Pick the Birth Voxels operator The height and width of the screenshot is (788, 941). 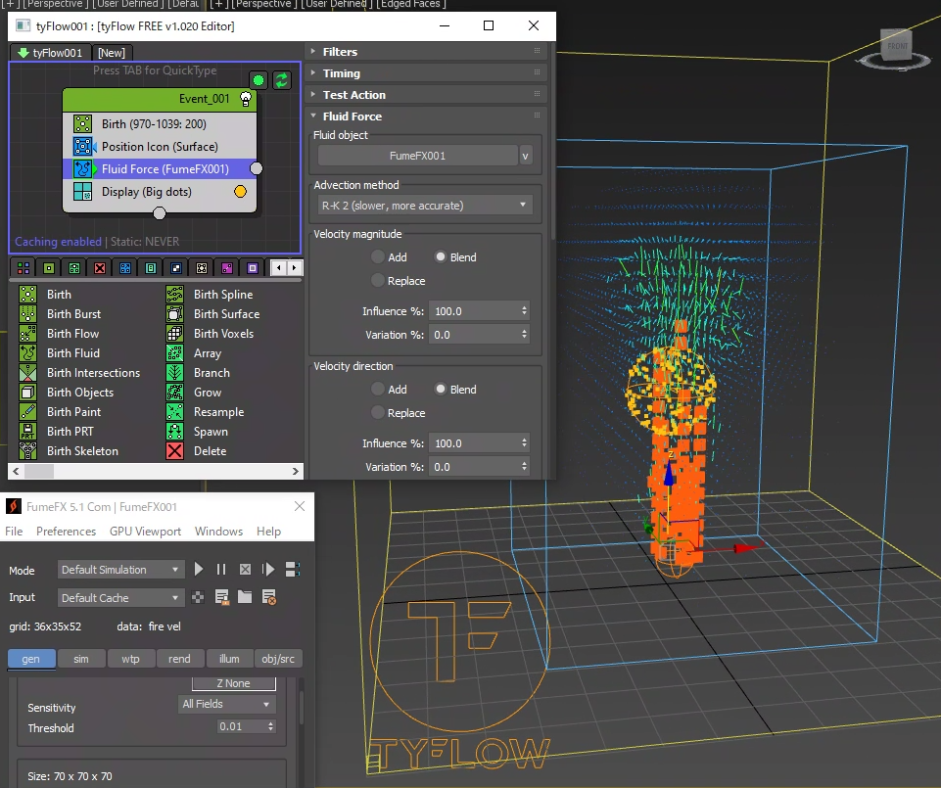point(211,334)
